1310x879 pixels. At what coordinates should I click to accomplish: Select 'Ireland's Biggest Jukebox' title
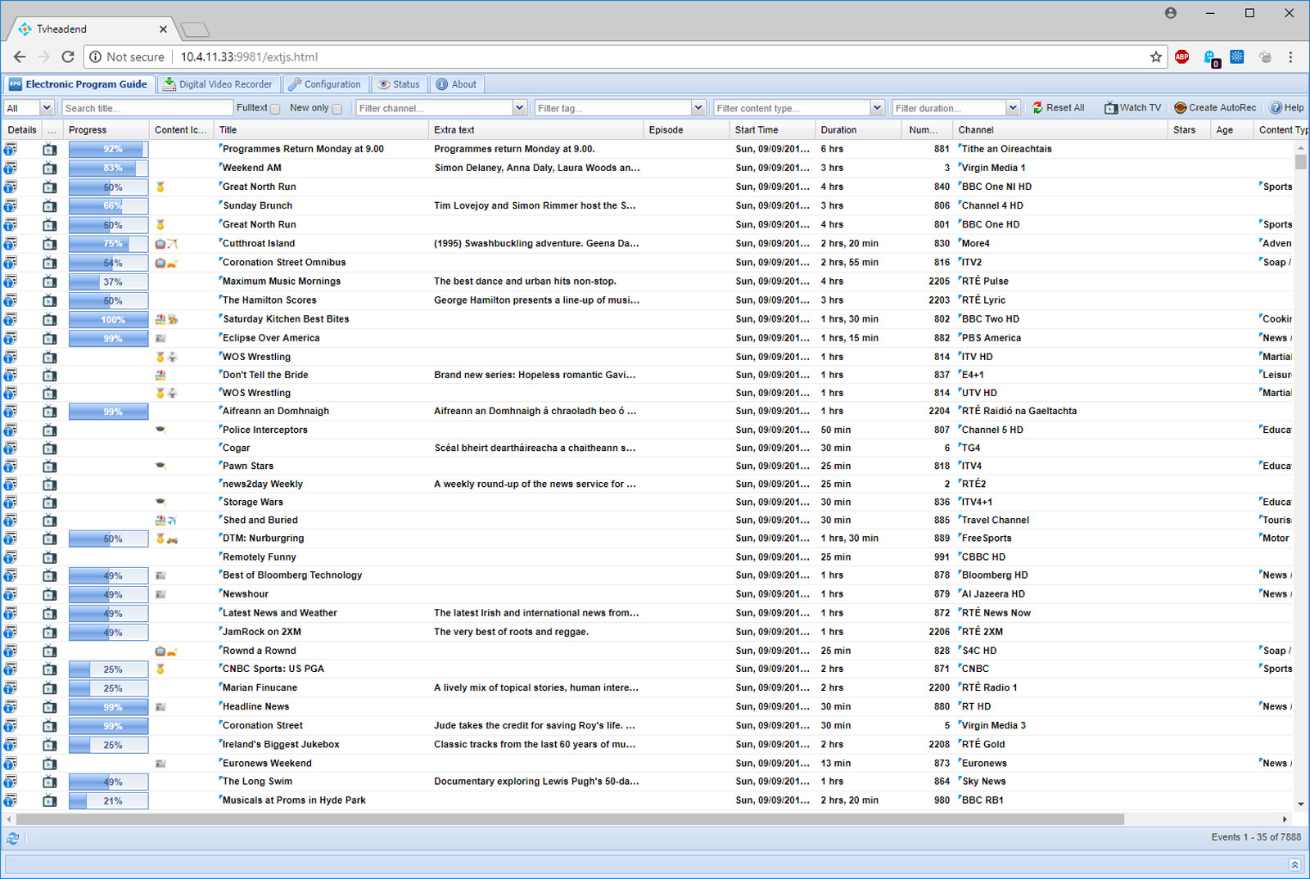[x=281, y=745]
